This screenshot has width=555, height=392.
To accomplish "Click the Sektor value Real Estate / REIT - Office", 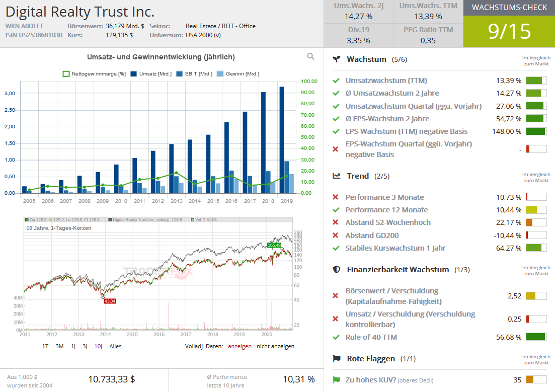I will 220,26.
